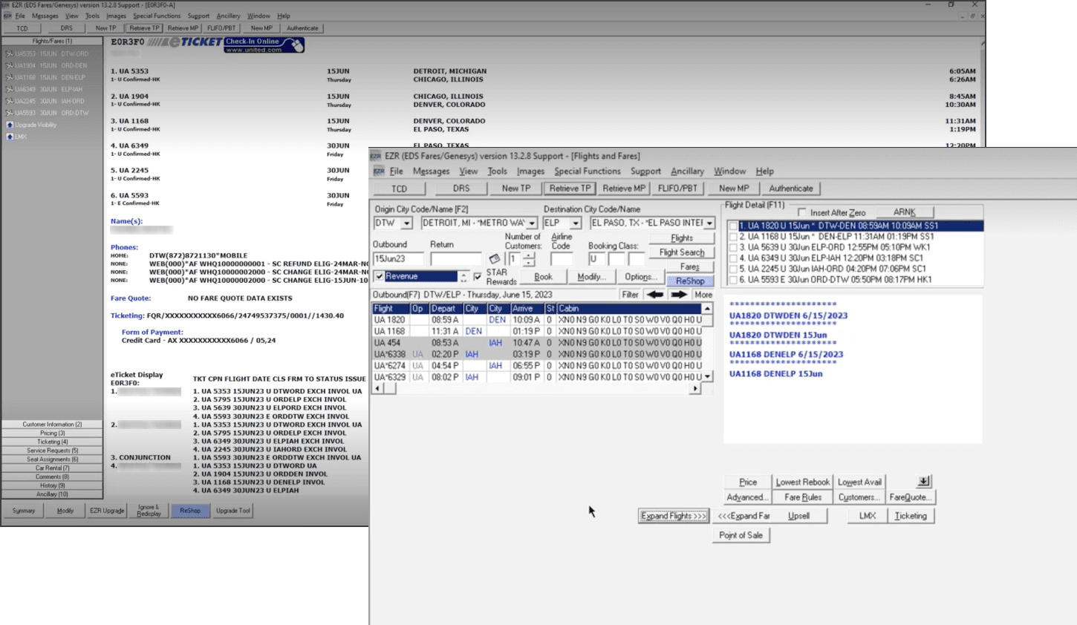Open Special Functions menu in Flights and Fares window

click(587, 171)
